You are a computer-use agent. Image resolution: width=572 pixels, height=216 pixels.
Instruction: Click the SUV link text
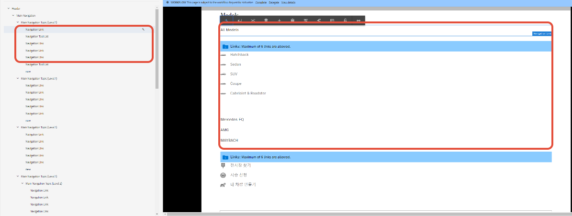click(234, 74)
